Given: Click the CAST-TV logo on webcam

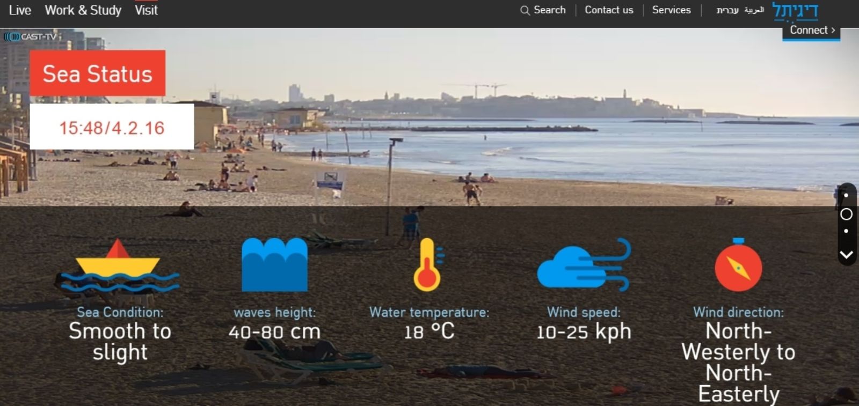Looking at the screenshot, I should click(31, 37).
